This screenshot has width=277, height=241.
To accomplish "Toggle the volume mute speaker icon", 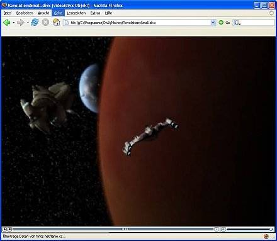I will pyautogui.click(x=223, y=229).
